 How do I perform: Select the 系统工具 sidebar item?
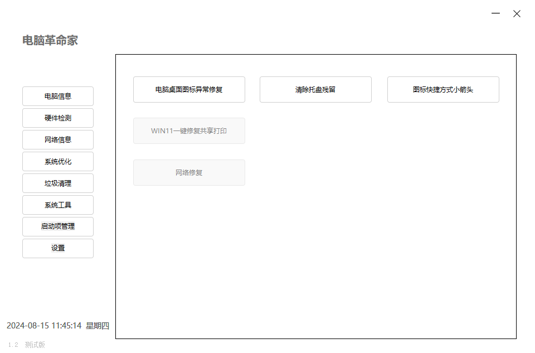click(x=58, y=205)
